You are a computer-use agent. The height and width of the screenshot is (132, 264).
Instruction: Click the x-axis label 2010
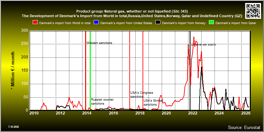[x=34, y=113]
